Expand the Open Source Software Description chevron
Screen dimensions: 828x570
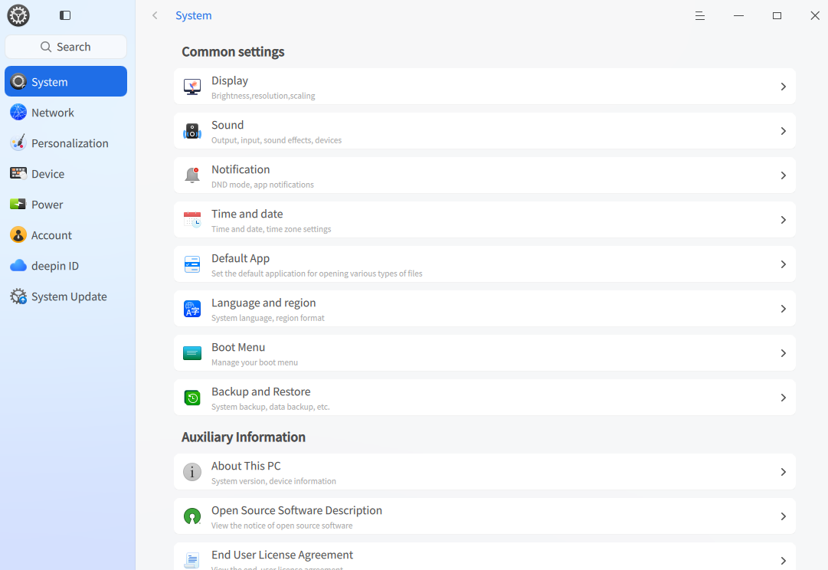[783, 516]
